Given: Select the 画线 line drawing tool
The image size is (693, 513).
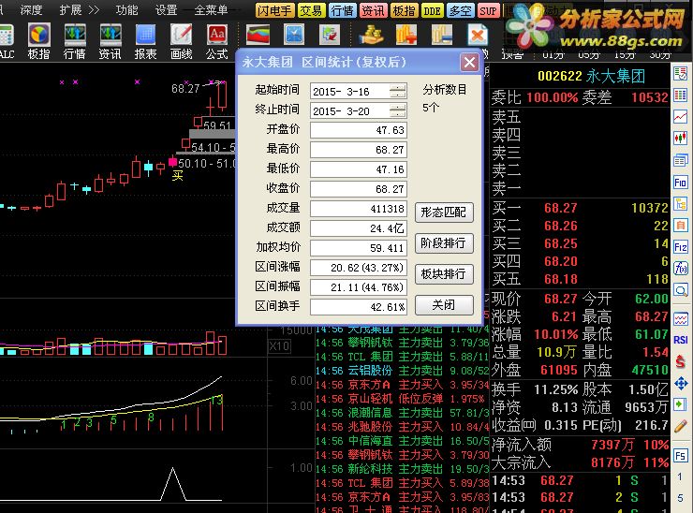Looking at the screenshot, I should [181, 35].
